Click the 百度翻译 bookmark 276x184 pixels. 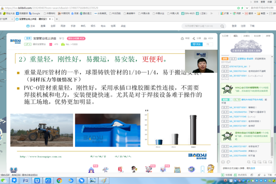tap(22, 13)
